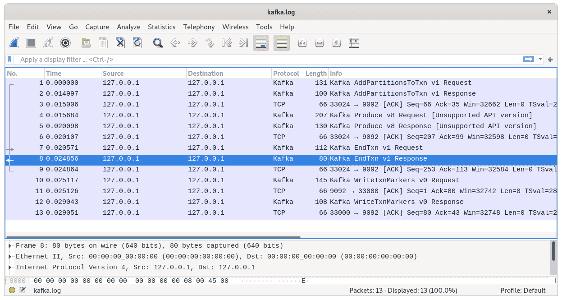Apply the display filter arrow button

528,59
